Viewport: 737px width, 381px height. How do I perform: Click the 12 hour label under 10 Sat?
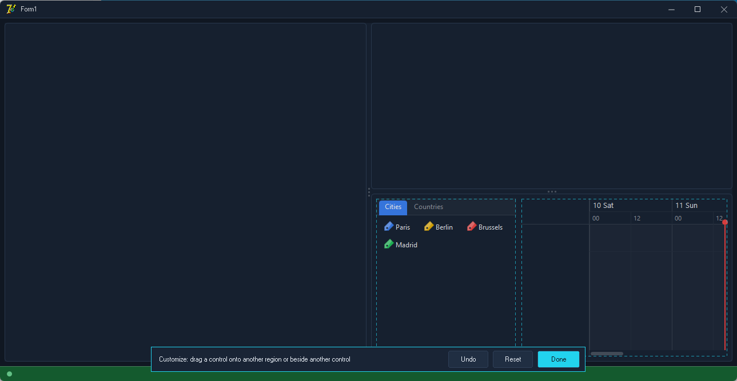click(x=637, y=219)
